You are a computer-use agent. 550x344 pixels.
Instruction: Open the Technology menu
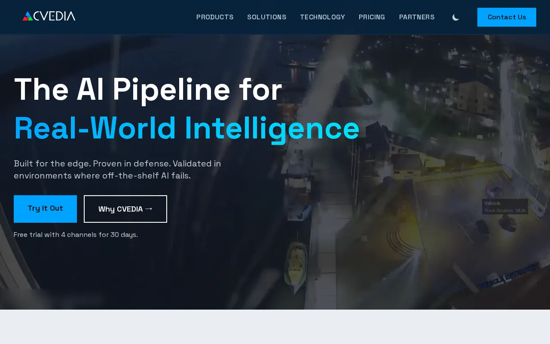(x=323, y=17)
